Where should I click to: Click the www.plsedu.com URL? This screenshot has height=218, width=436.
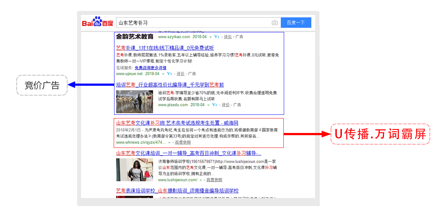pos(173,105)
